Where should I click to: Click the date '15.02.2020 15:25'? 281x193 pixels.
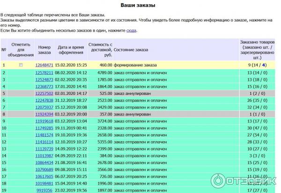click(71, 65)
